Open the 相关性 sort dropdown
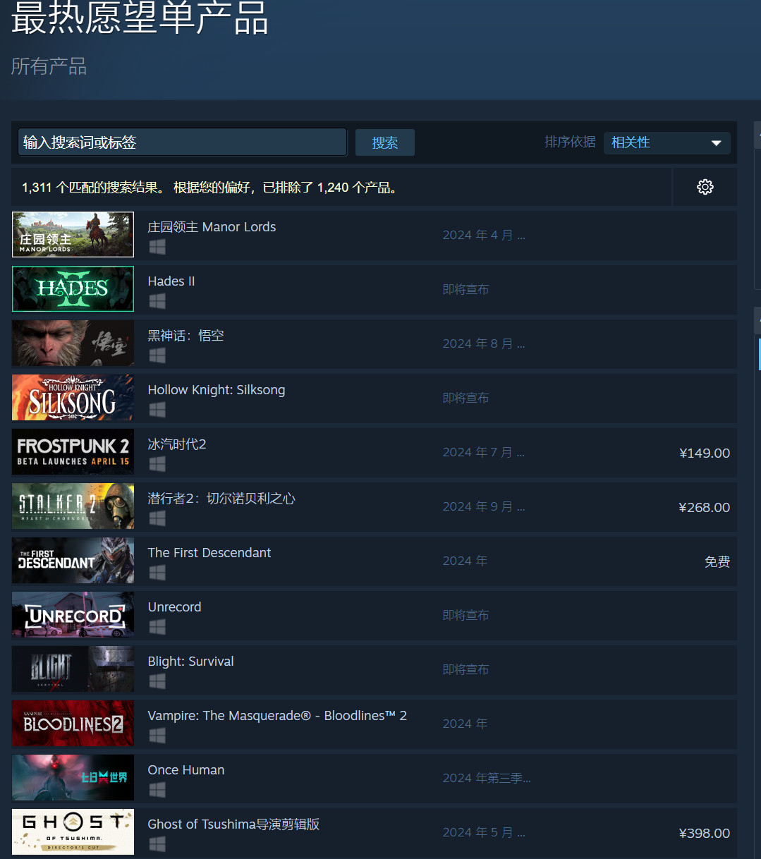The width and height of the screenshot is (761, 859). [x=666, y=142]
